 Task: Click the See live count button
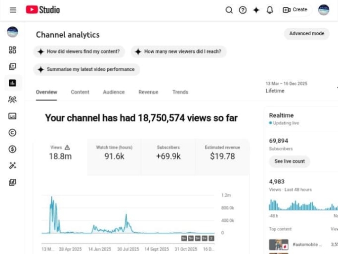tap(290, 161)
